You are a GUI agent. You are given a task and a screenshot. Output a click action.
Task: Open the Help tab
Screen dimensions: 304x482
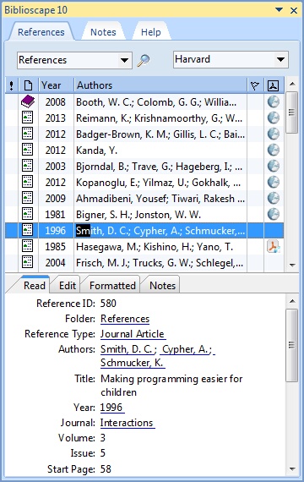(x=151, y=32)
